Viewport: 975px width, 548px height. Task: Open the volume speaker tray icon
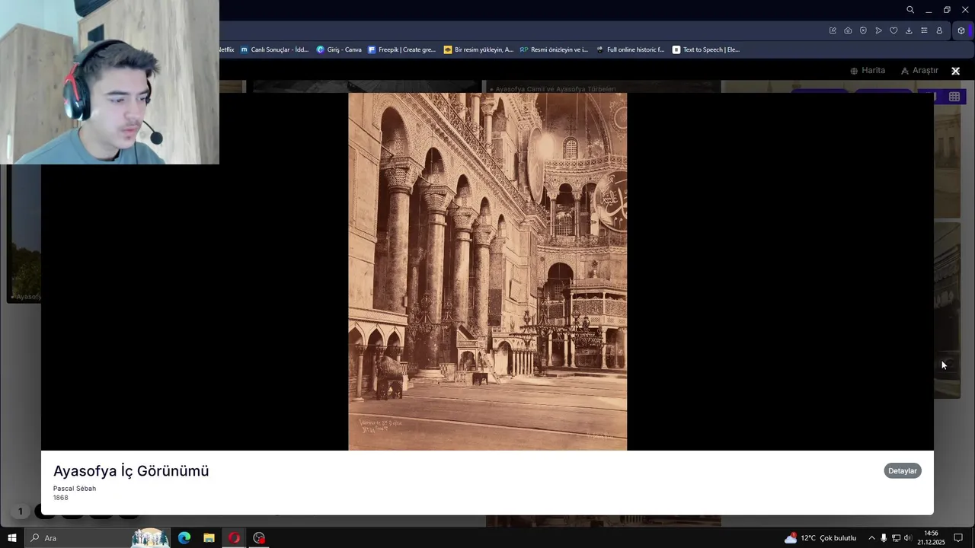[x=908, y=538]
